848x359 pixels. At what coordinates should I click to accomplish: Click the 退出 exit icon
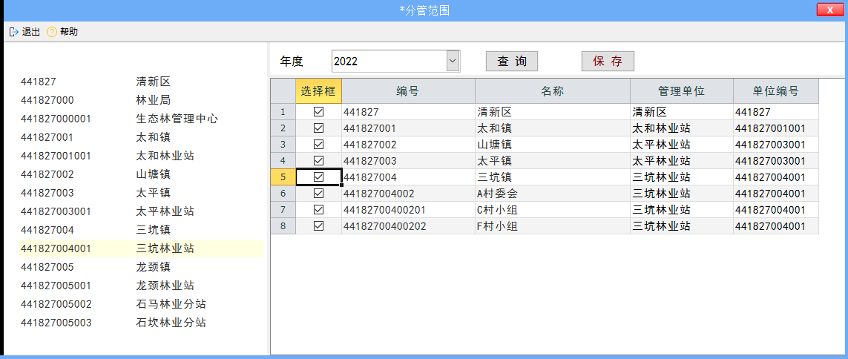coord(13,32)
